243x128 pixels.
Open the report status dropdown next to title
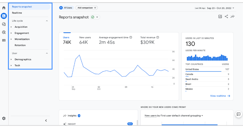pyautogui.click(x=95, y=17)
